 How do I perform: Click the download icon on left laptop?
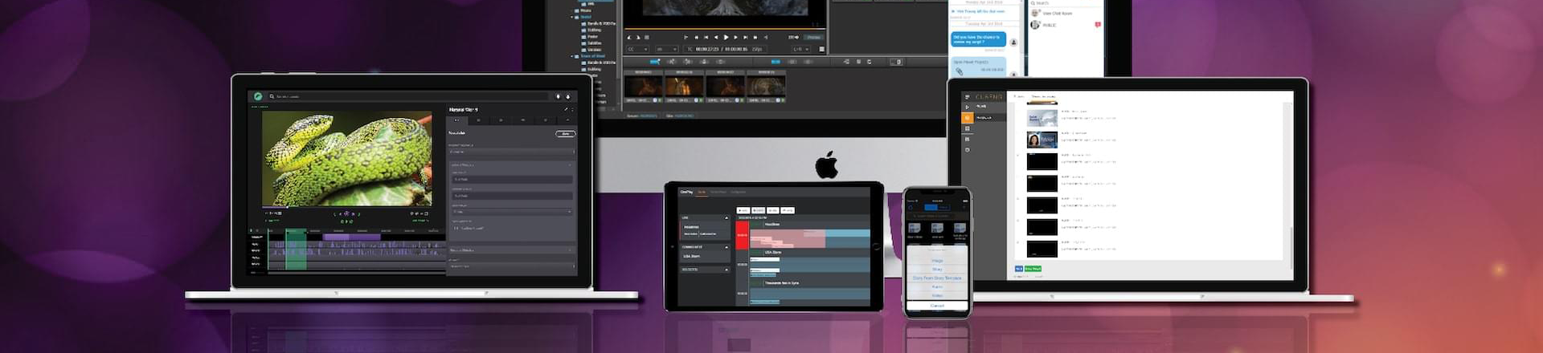click(x=568, y=96)
